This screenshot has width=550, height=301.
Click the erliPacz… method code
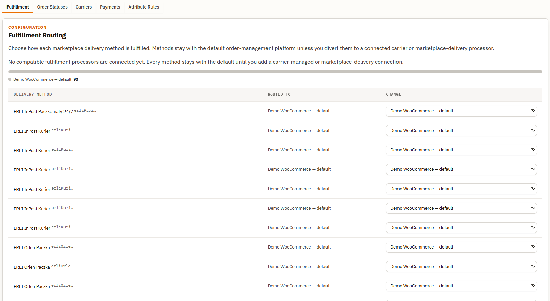(85, 111)
